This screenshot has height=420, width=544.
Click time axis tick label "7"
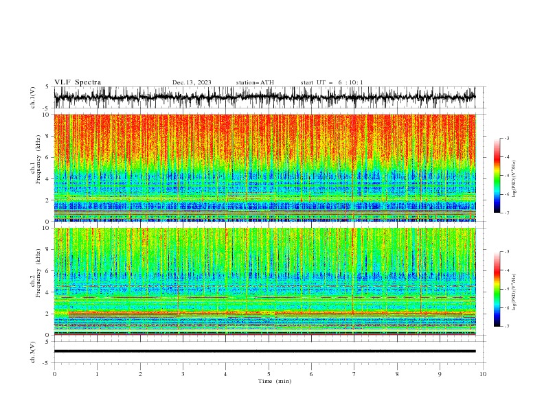click(x=354, y=374)
